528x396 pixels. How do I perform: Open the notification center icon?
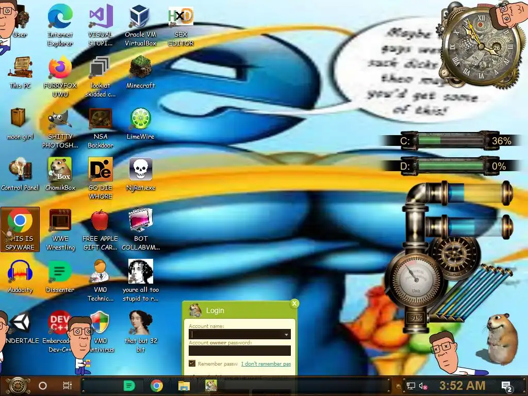pos(507,386)
